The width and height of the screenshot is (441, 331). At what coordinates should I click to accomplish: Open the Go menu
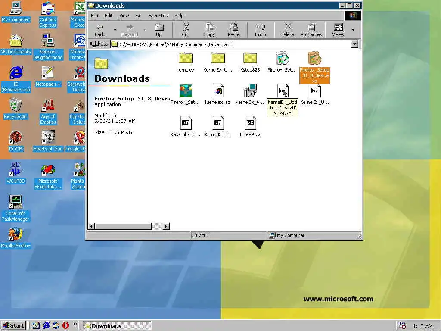(x=139, y=16)
